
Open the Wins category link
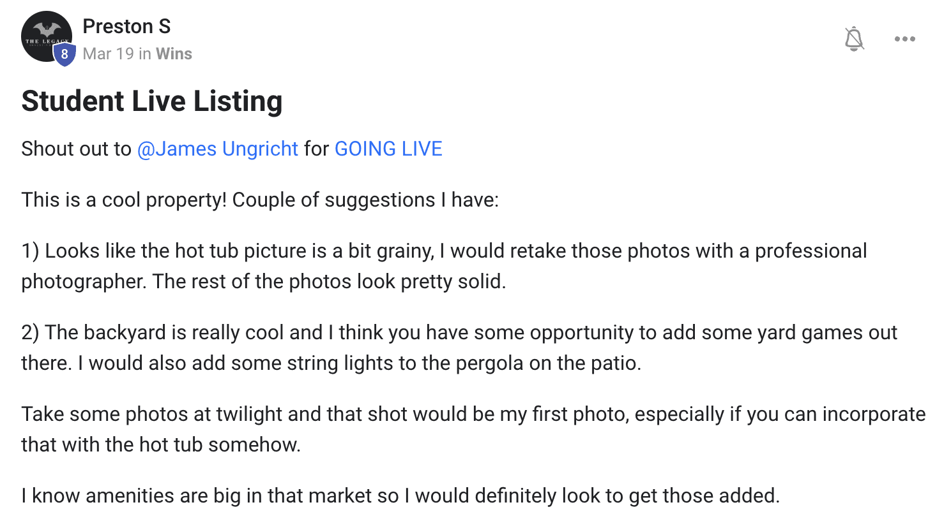(174, 54)
